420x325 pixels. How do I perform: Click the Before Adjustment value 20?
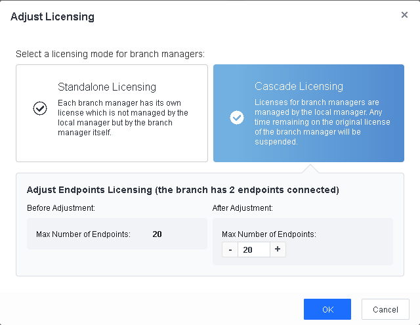tap(157, 234)
